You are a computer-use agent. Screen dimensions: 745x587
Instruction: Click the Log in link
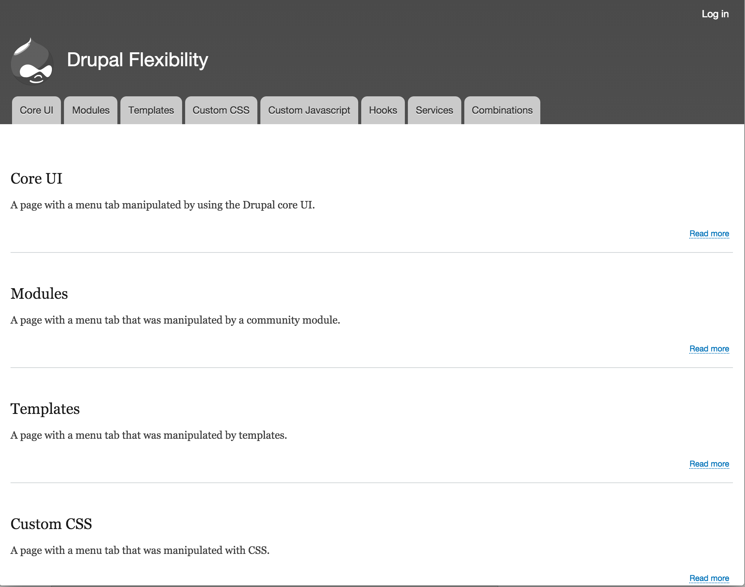(715, 14)
